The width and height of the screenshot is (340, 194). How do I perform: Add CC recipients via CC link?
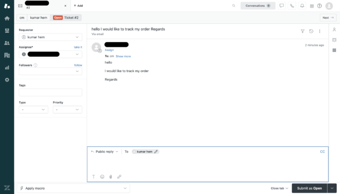tap(322, 151)
